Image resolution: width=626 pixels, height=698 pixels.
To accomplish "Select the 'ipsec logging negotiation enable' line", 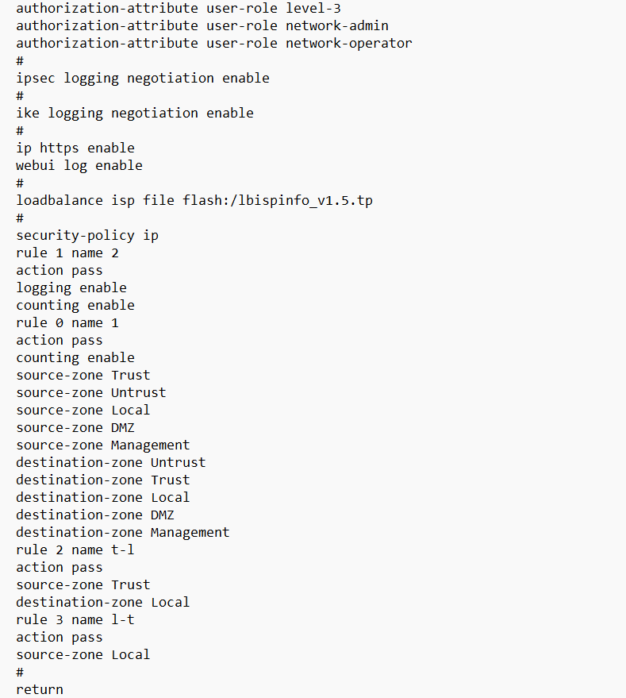I will [143, 79].
